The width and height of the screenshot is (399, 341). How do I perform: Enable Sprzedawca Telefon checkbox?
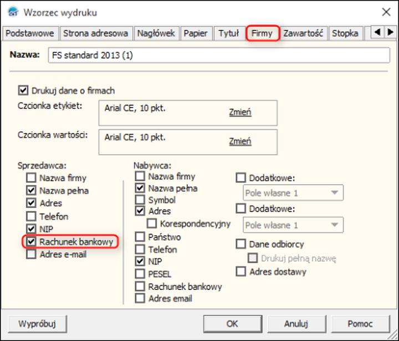[31, 216]
